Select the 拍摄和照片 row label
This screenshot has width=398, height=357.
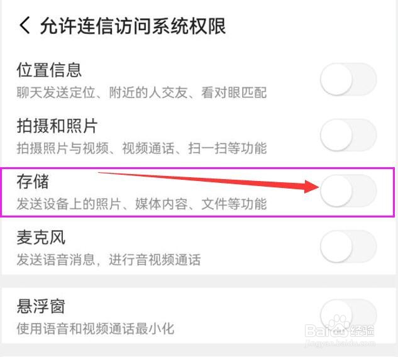[x=57, y=126]
